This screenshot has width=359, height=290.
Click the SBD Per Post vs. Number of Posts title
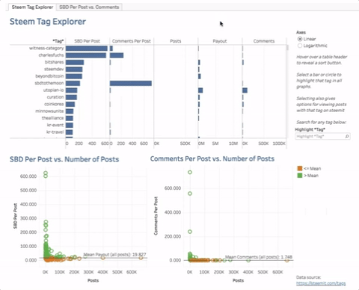(x=64, y=159)
